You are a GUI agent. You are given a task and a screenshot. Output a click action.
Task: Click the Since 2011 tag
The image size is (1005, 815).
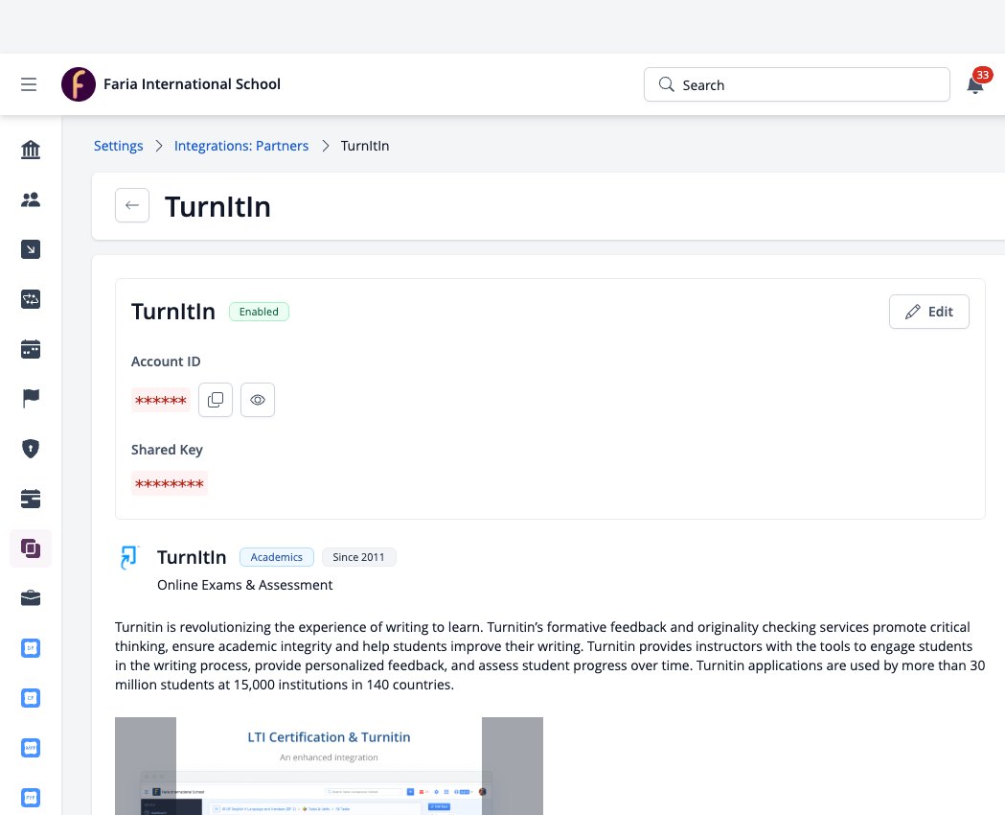tap(358, 557)
